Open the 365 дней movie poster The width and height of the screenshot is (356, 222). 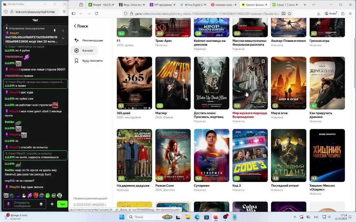click(x=134, y=83)
